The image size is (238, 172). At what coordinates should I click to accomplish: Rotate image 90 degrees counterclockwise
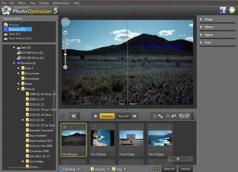pos(181,116)
